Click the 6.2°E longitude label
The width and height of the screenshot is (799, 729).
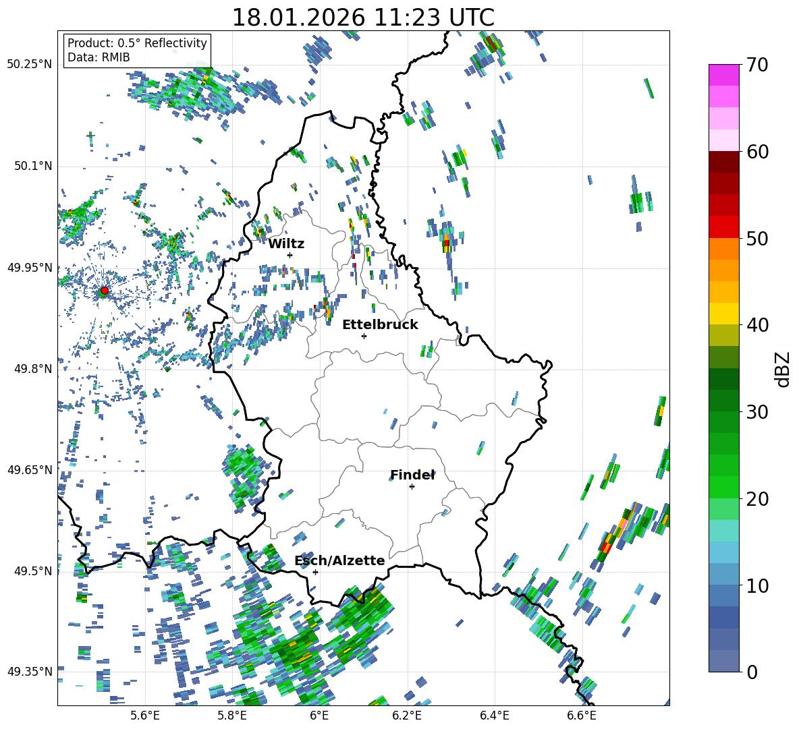point(407,716)
